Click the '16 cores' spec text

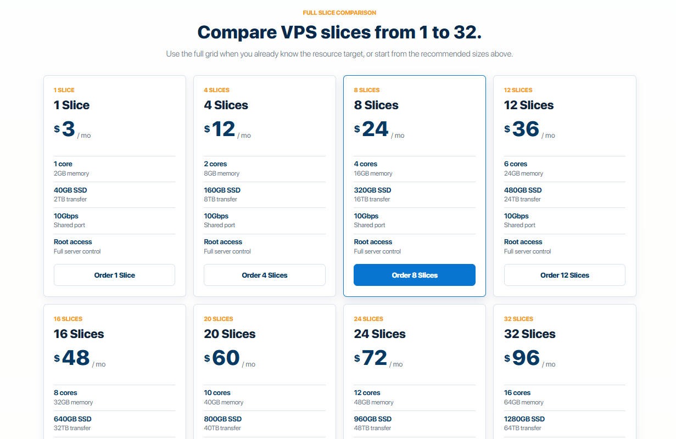517,393
